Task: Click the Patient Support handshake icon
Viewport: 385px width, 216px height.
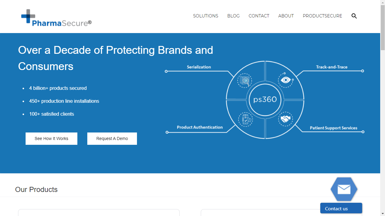Action: [285, 119]
